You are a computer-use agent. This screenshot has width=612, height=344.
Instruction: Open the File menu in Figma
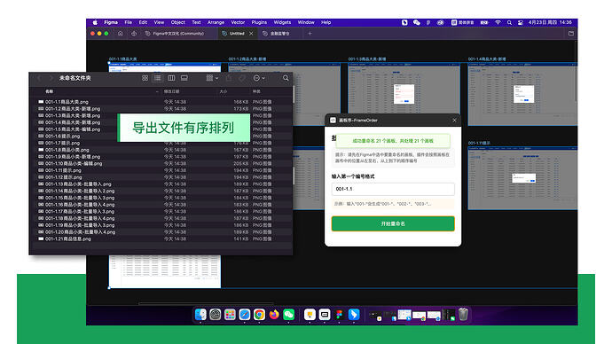128,23
